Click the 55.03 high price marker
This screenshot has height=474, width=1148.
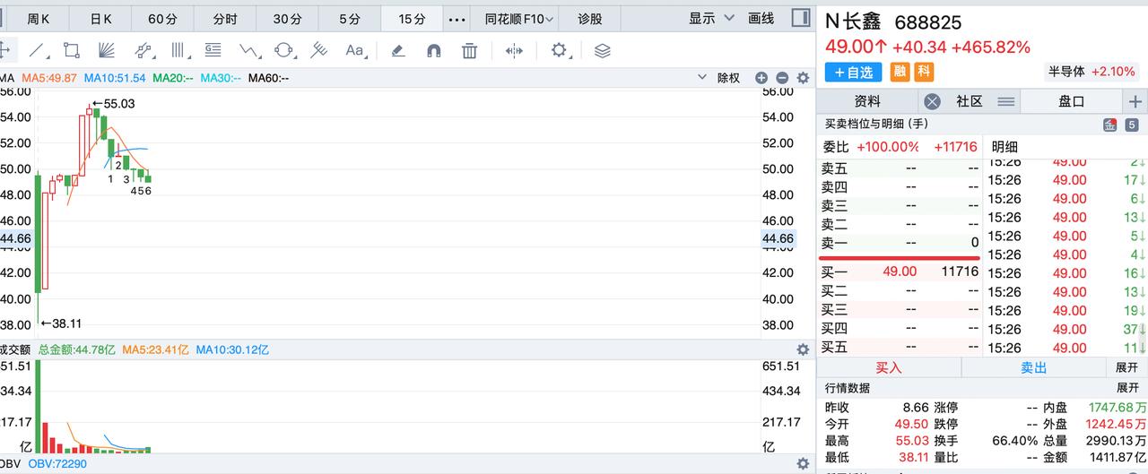(113, 104)
